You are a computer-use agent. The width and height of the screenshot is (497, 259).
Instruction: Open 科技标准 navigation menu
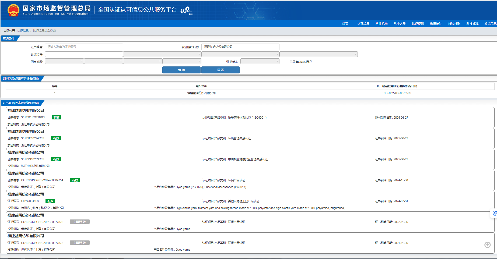tap(472, 24)
